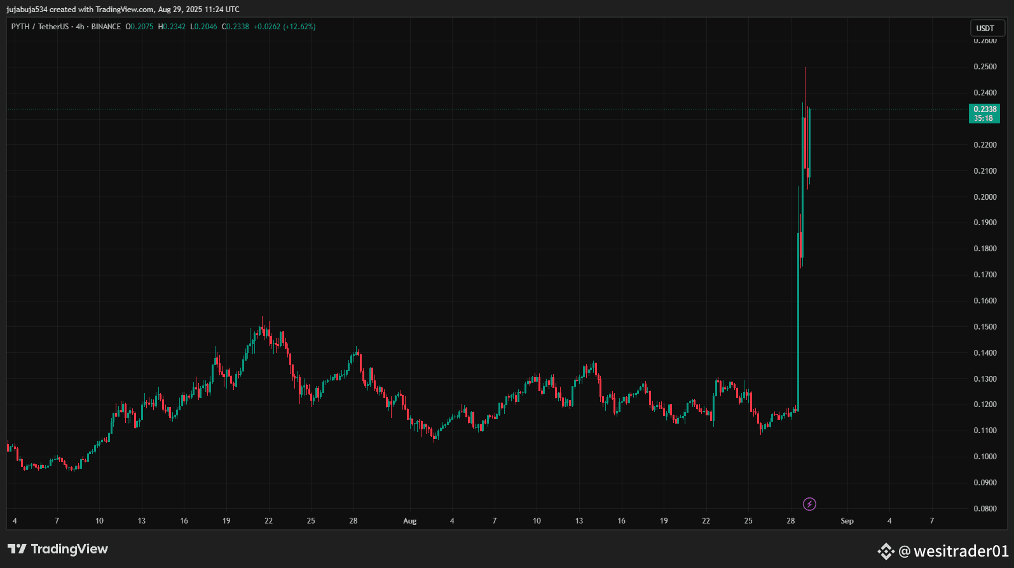Select the 4h interval label
This screenshot has height=568, width=1014.
pos(80,27)
